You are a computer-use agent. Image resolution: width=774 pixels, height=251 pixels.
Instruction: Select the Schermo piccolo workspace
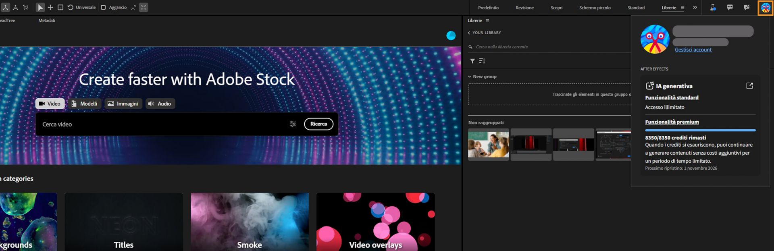click(x=595, y=8)
